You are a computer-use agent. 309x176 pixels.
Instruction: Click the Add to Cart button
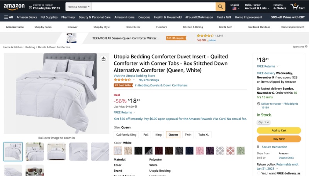click(x=279, y=130)
